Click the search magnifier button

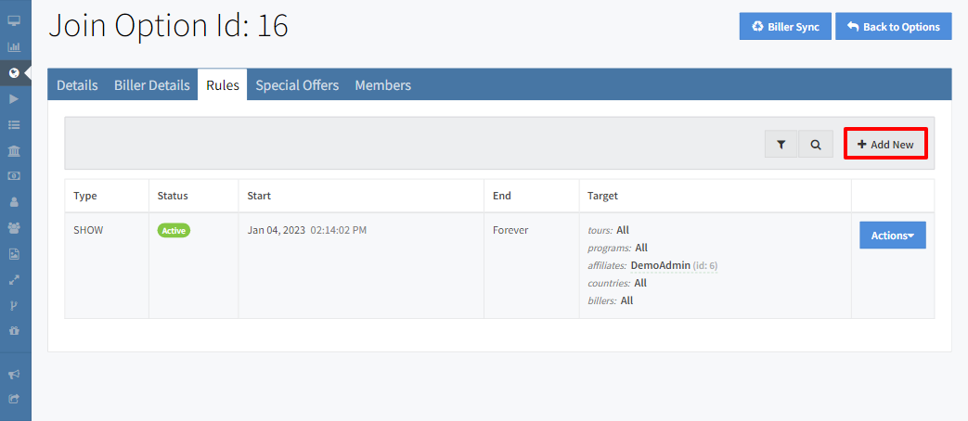pyautogui.click(x=816, y=145)
